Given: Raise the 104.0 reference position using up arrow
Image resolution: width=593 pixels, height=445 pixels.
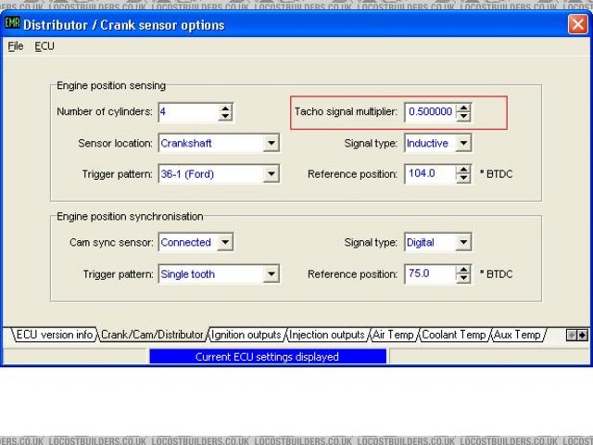Looking at the screenshot, I should coord(463,169).
